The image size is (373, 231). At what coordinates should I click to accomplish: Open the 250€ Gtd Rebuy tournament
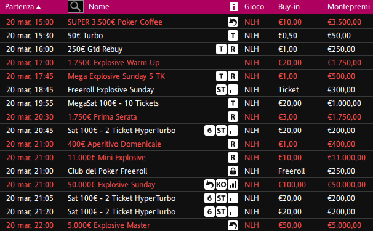pyautogui.click(x=95, y=49)
